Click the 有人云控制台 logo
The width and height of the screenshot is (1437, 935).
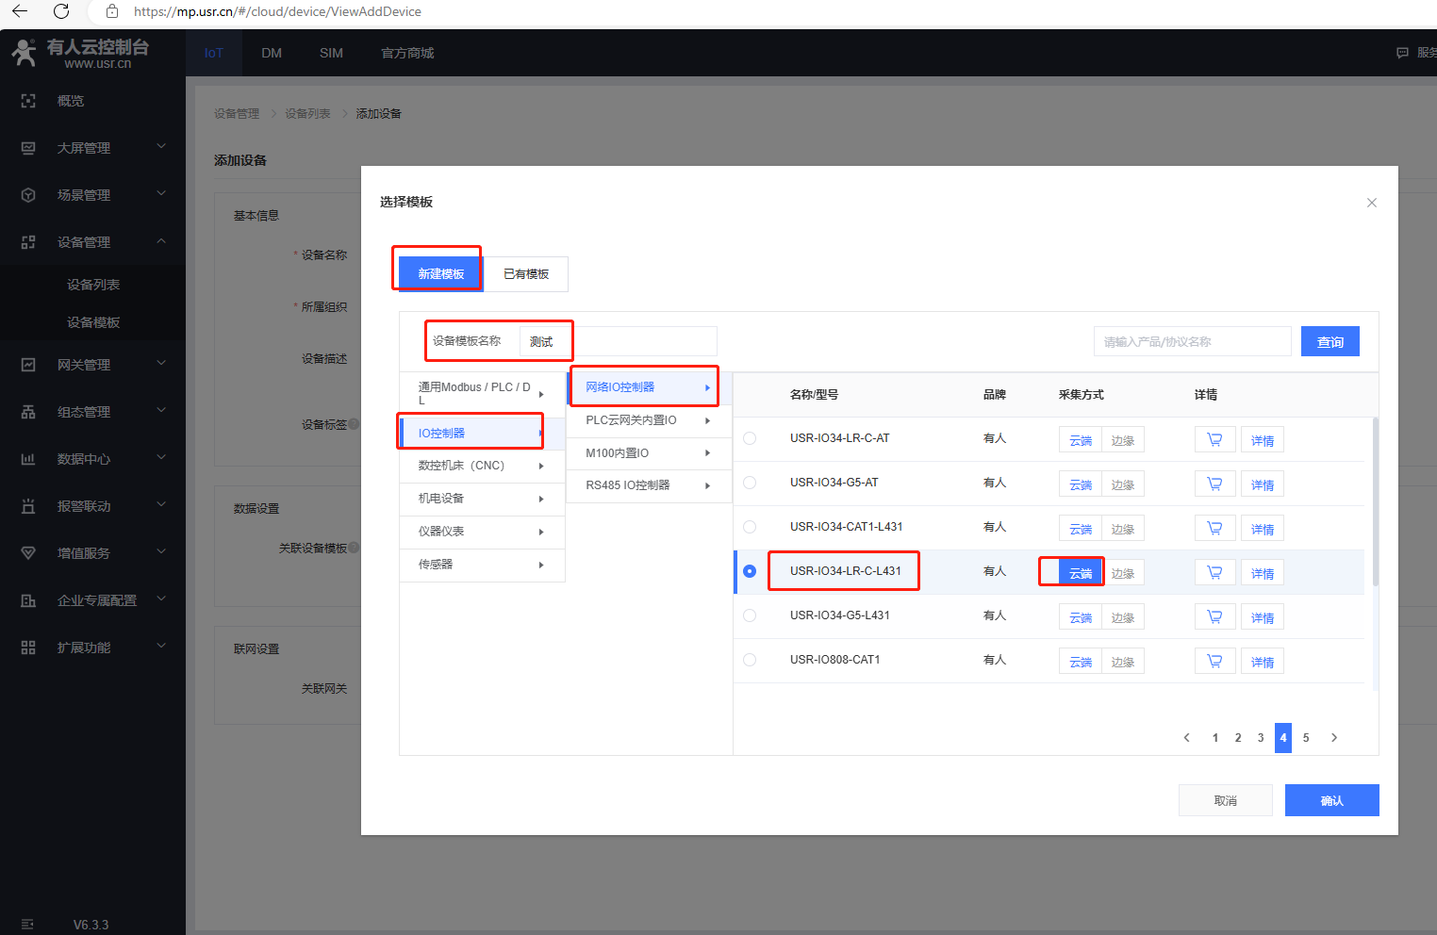tap(80, 53)
